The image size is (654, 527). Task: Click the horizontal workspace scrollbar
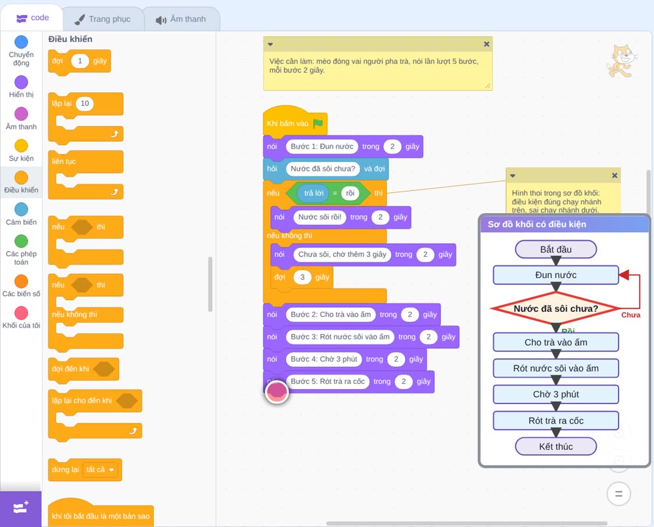tap(466, 523)
